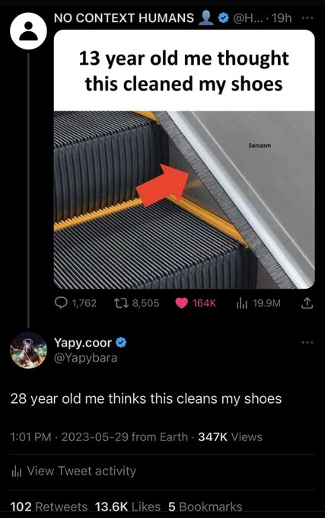This screenshot has width=325, height=518.
Task: Open the NO CONTEXT HUMANS profile name
Action: pyautogui.click(x=124, y=18)
